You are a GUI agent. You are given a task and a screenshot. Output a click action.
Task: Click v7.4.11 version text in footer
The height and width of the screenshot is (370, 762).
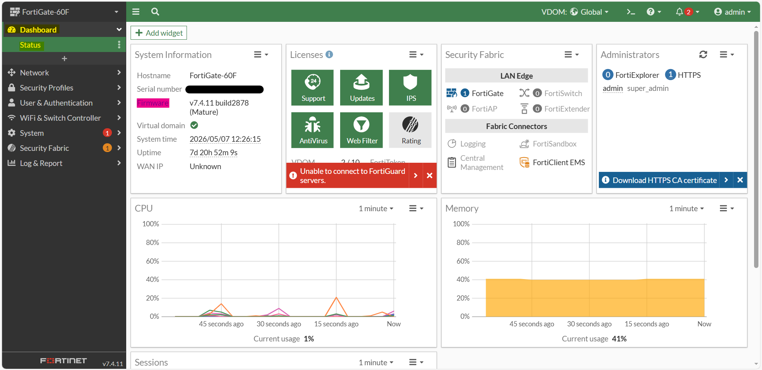coord(113,364)
